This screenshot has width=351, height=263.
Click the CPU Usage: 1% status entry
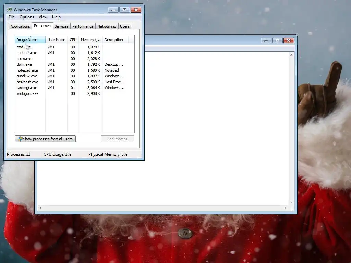[57, 154]
